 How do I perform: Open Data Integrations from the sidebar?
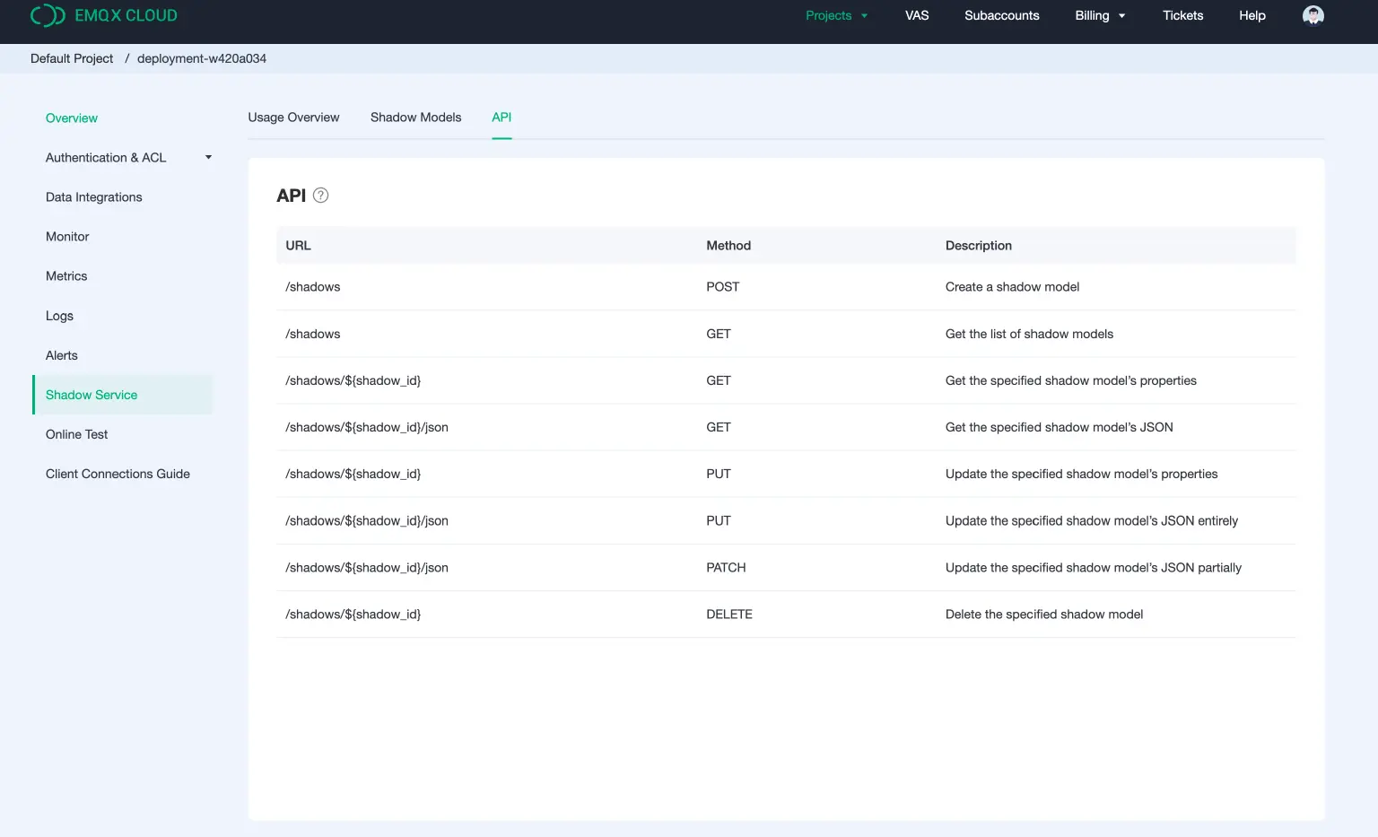[x=93, y=196]
